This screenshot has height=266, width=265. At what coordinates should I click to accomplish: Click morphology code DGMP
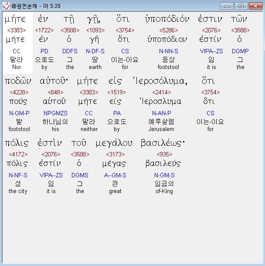pyautogui.click(x=240, y=51)
